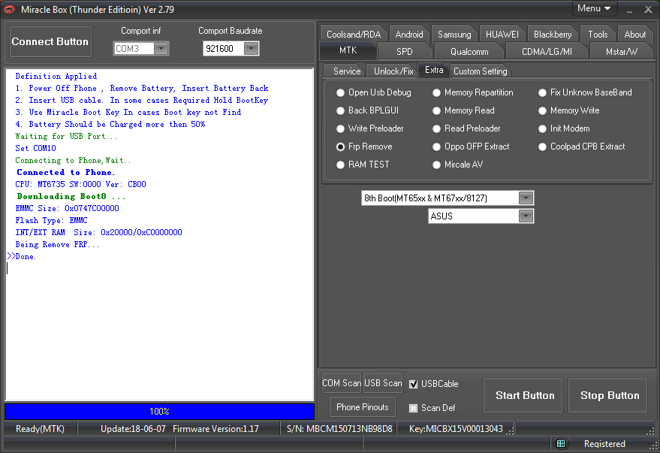Click the status bar grid icon beside Registered
This screenshot has height=453, width=660.
(x=561, y=443)
